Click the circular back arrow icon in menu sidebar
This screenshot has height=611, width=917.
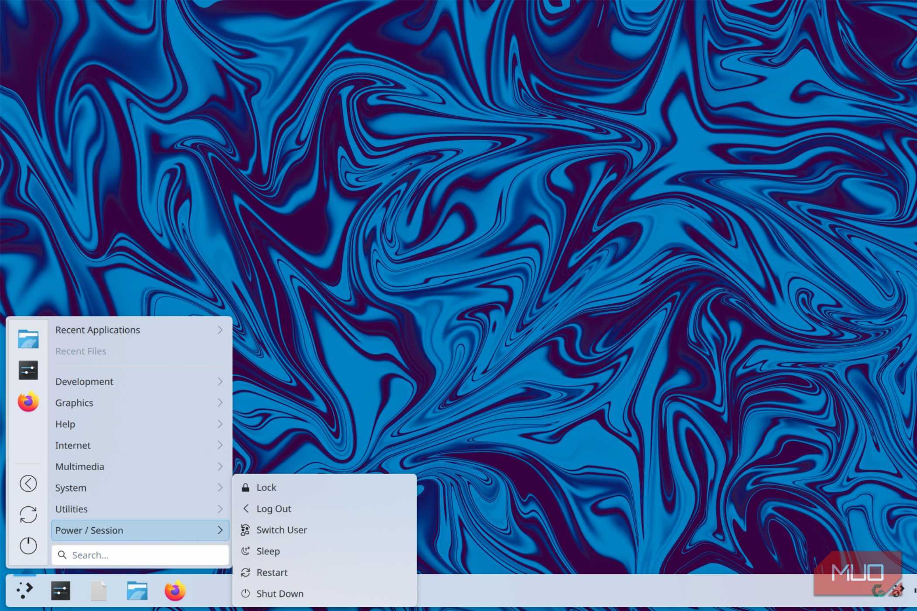(x=28, y=484)
